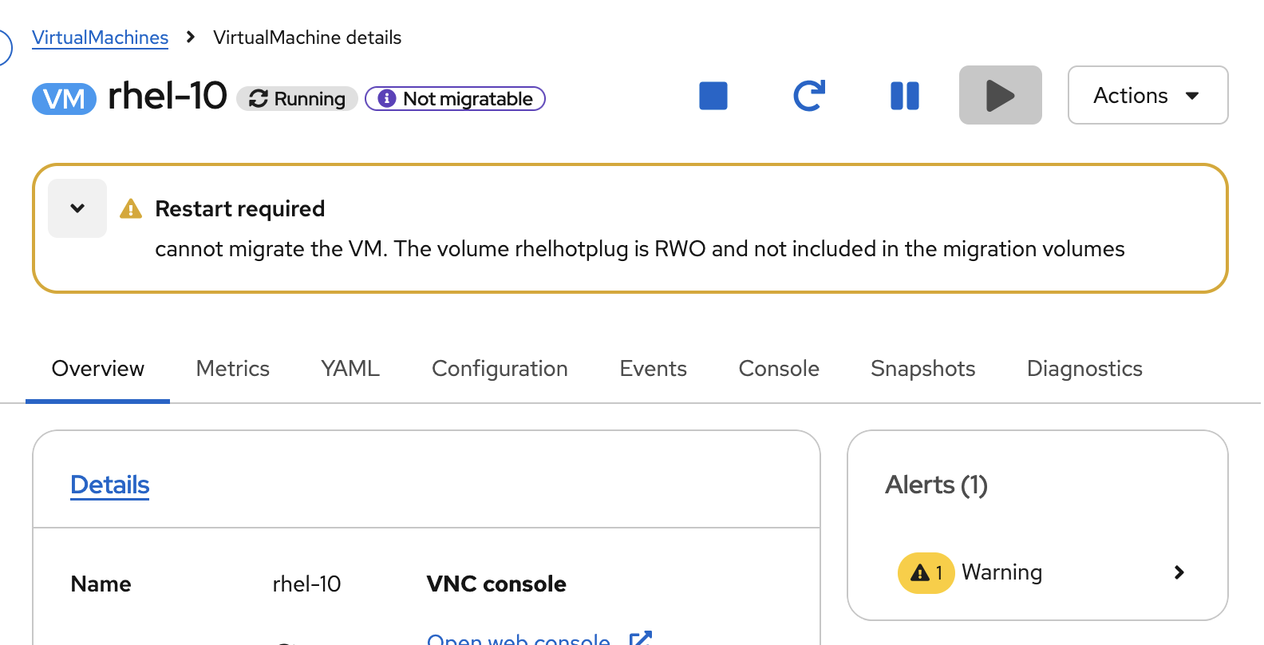The width and height of the screenshot is (1264, 645).
Task: Switch to the Metrics tab
Action: click(232, 369)
